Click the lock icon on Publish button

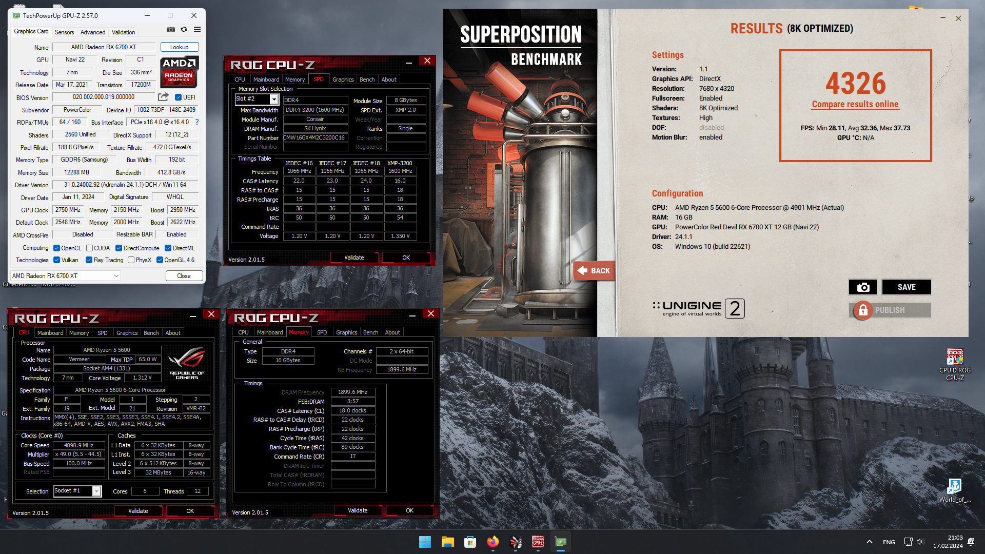click(863, 310)
